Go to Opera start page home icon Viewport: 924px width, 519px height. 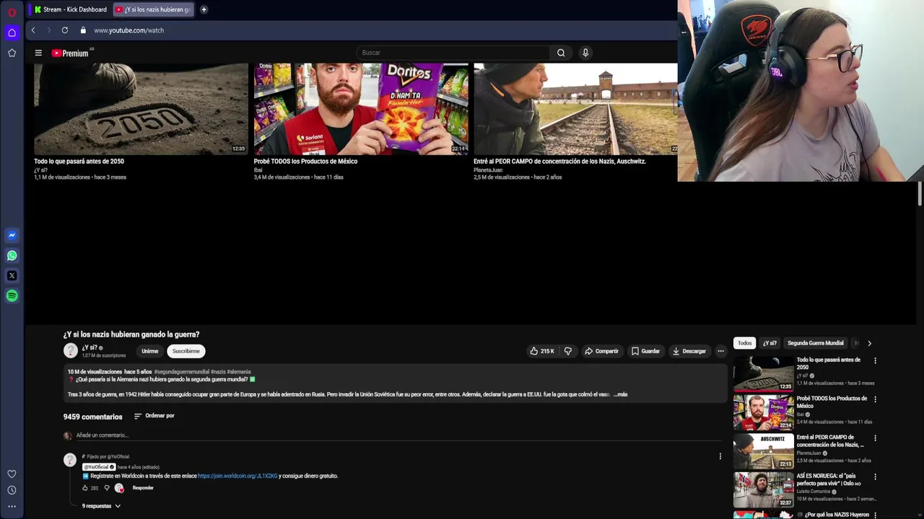(12, 32)
